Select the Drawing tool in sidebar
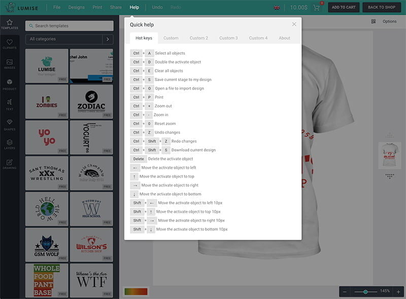 pos(9,164)
